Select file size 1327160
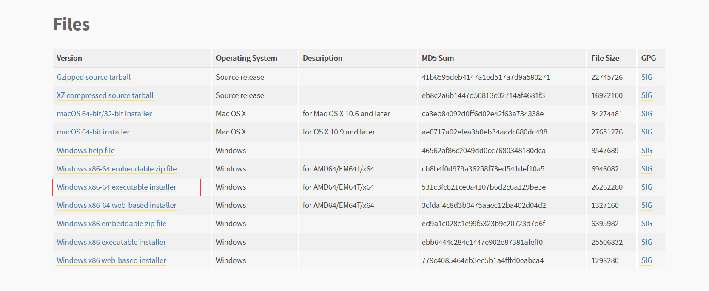This screenshot has width=709, height=291. 605,205
